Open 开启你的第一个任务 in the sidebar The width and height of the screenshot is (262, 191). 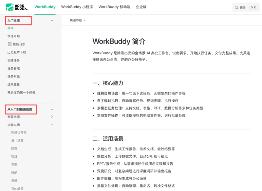(21, 93)
